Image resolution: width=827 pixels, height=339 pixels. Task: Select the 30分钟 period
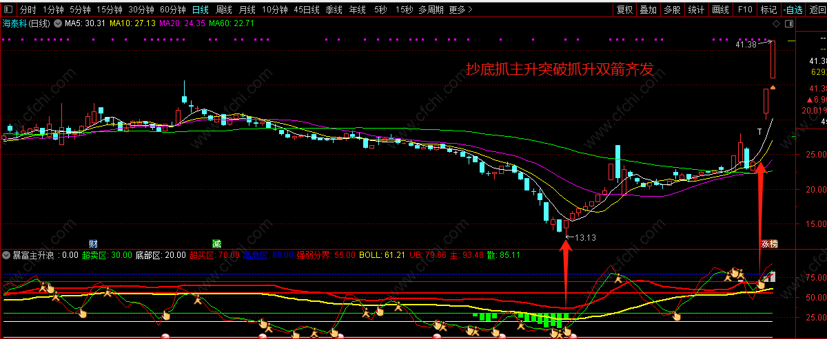click(x=141, y=10)
